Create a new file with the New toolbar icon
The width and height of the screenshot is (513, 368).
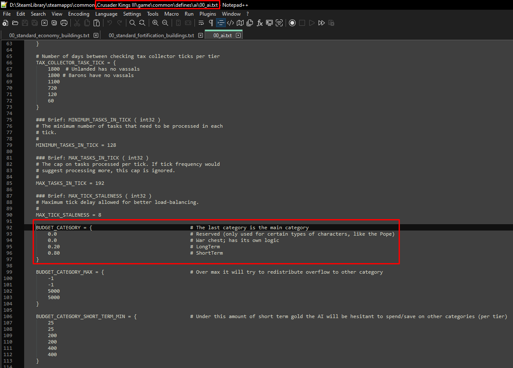tap(6, 23)
